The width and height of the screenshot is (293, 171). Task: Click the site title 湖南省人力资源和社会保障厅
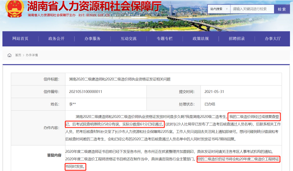[94, 7]
